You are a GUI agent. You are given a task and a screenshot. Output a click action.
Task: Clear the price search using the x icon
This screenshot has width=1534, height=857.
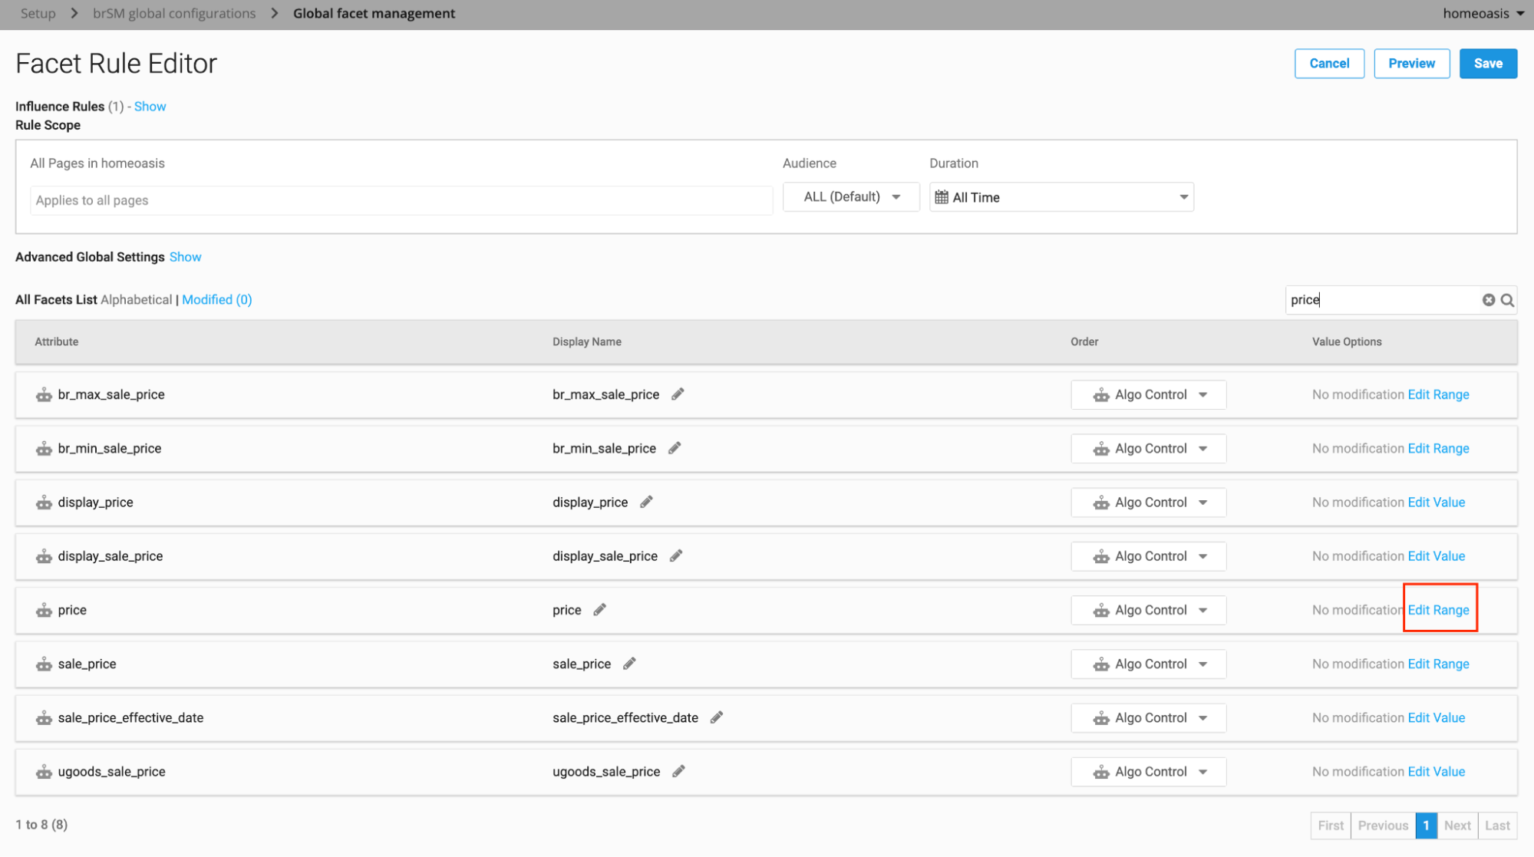1489,299
